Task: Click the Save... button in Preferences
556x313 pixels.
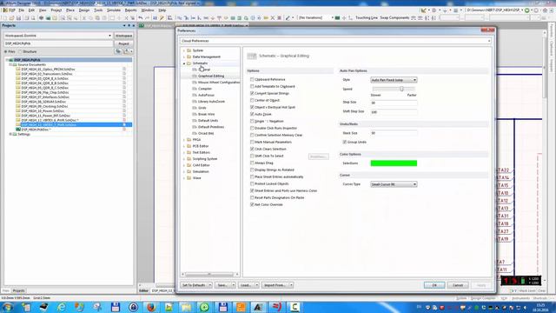Action: (222, 285)
